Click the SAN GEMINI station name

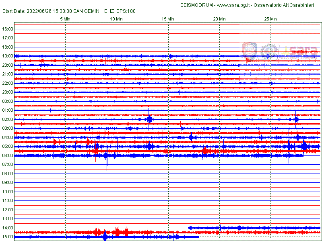tap(87, 11)
